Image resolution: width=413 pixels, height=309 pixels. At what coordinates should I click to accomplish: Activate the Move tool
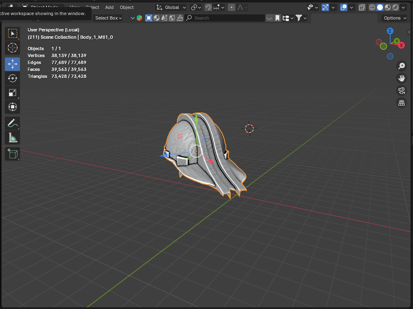coord(12,64)
